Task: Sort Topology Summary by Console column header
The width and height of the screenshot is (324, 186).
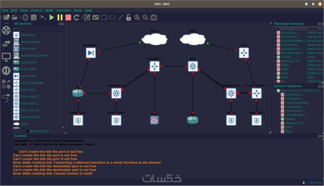Action: coord(314,28)
